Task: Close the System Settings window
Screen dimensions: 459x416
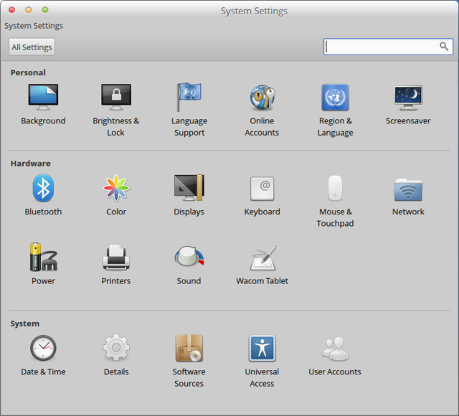Action: (12, 10)
